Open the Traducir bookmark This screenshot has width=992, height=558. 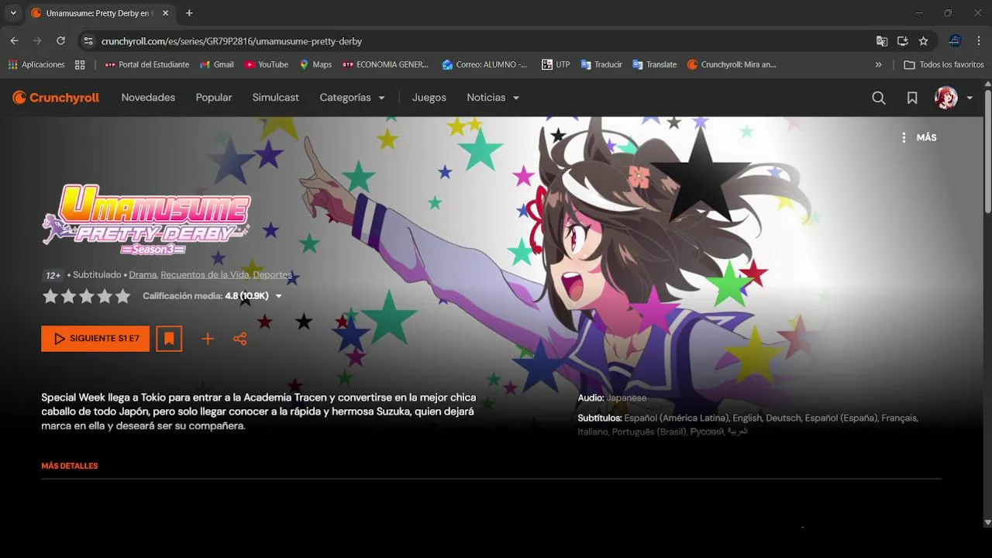601,64
